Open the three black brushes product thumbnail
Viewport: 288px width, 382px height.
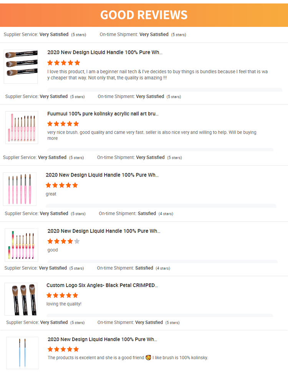[x=21, y=66]
